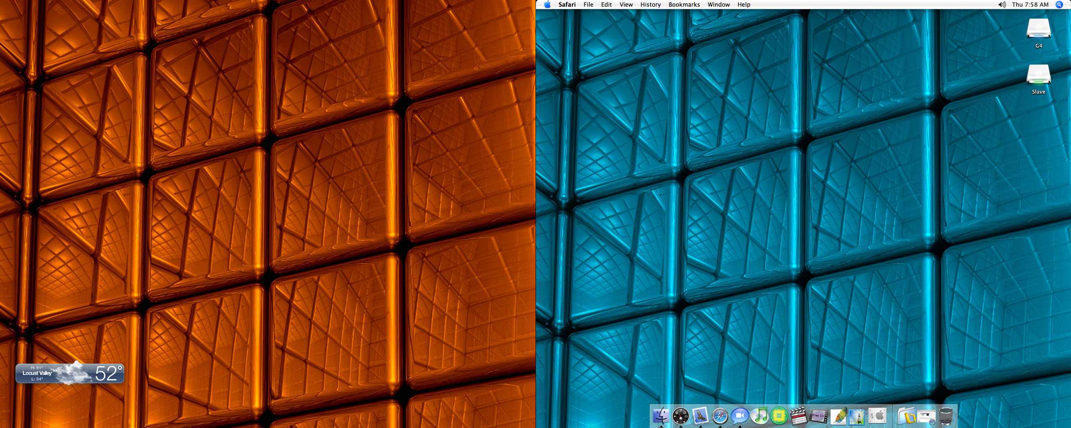Open the View menu
1071x428 pixels.
click(x=626, y=5)
